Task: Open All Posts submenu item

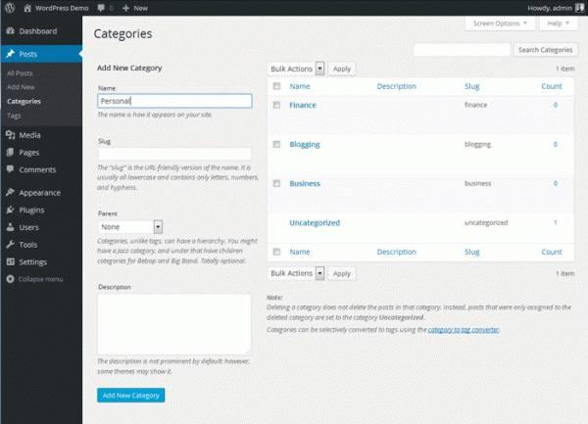Action: (20, 73)
